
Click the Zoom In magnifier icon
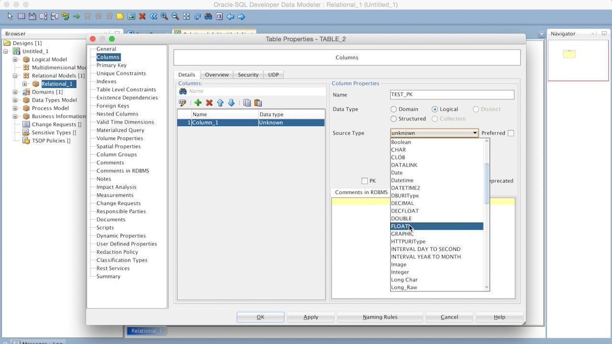coord(164,16)
